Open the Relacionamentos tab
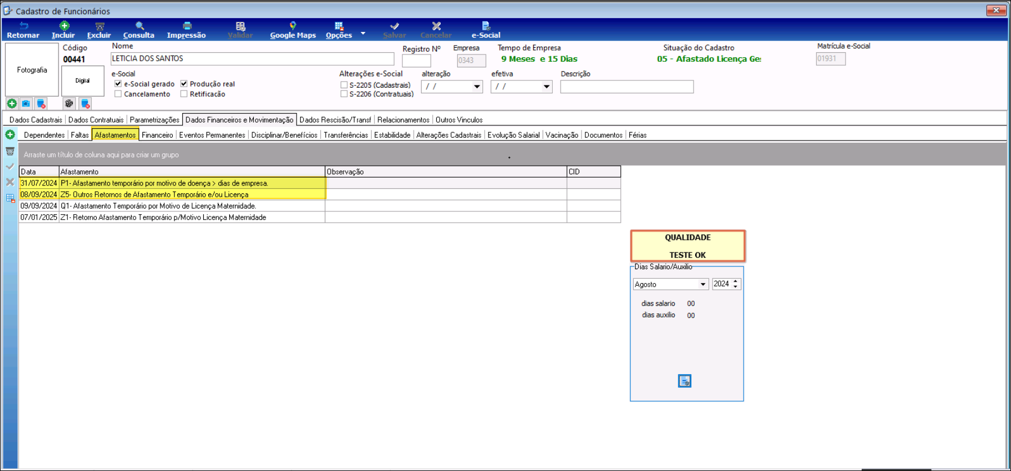Viewport: 1011px width, 471px height. click(403, 120)
